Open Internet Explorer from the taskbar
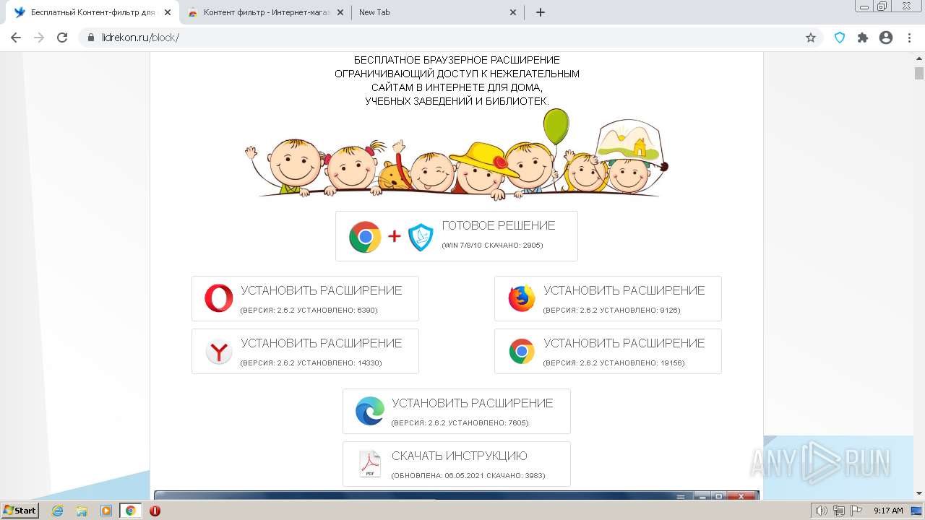925x520 pixels. point(58,511)
